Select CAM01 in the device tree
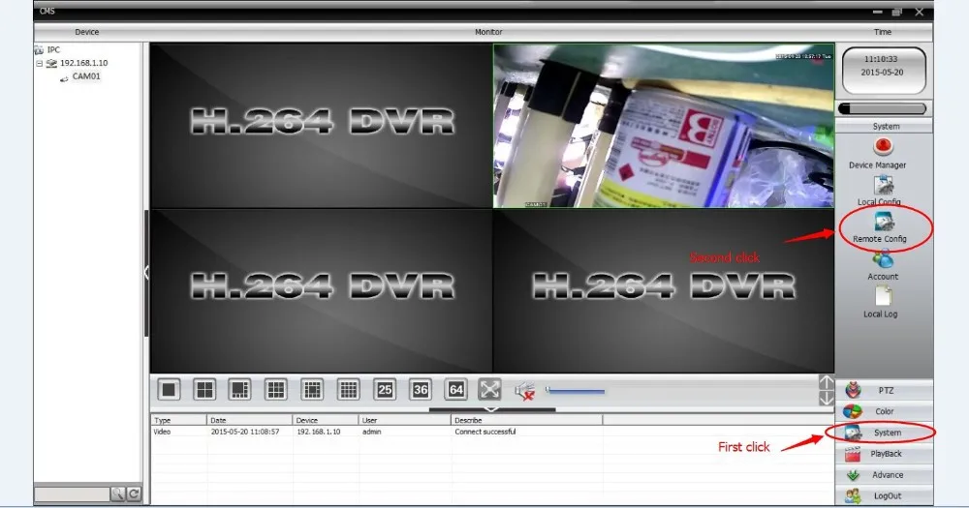The width and height of the screenshot is (969, 508). [x=86, y=76]
